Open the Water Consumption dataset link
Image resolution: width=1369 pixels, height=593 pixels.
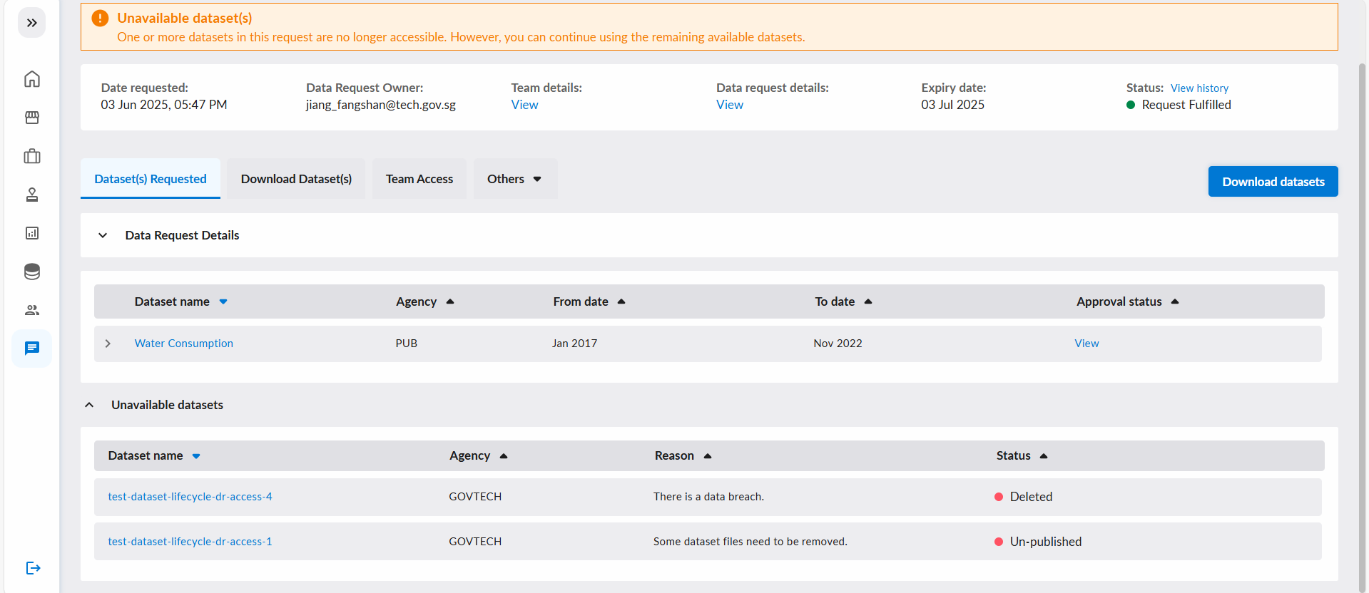[184, 344]
